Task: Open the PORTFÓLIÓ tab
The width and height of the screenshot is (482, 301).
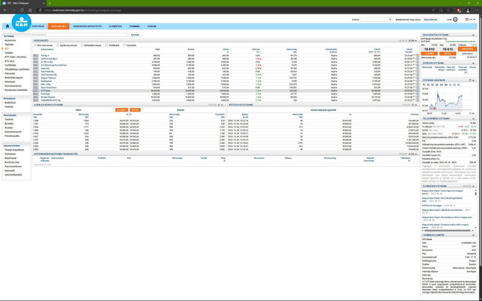Action: 38,26
